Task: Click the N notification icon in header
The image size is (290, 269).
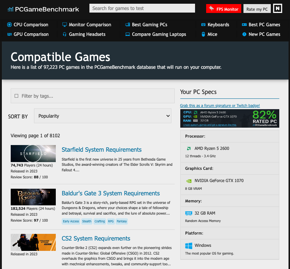Action: 277,9
